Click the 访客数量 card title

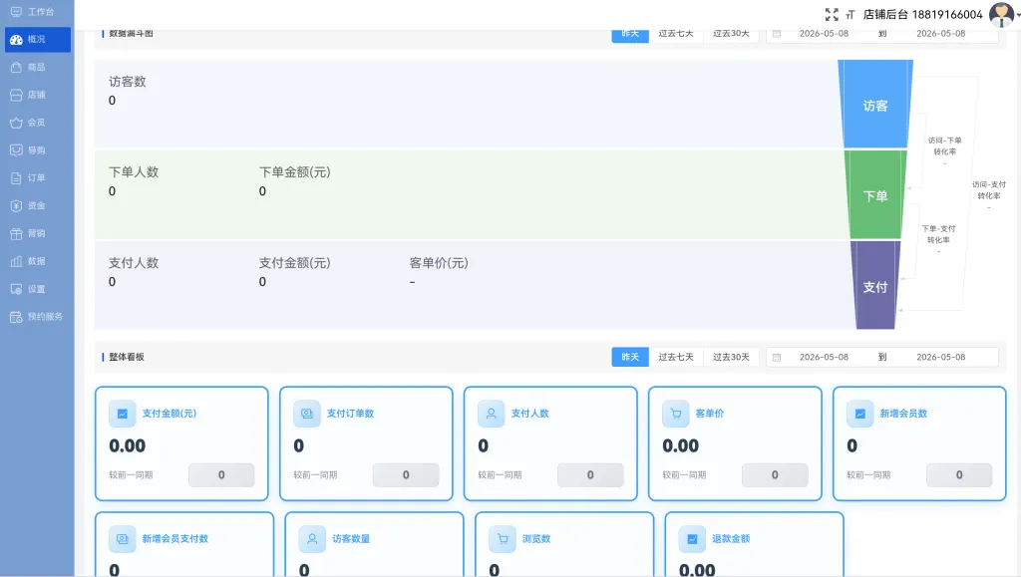(351, 539)
